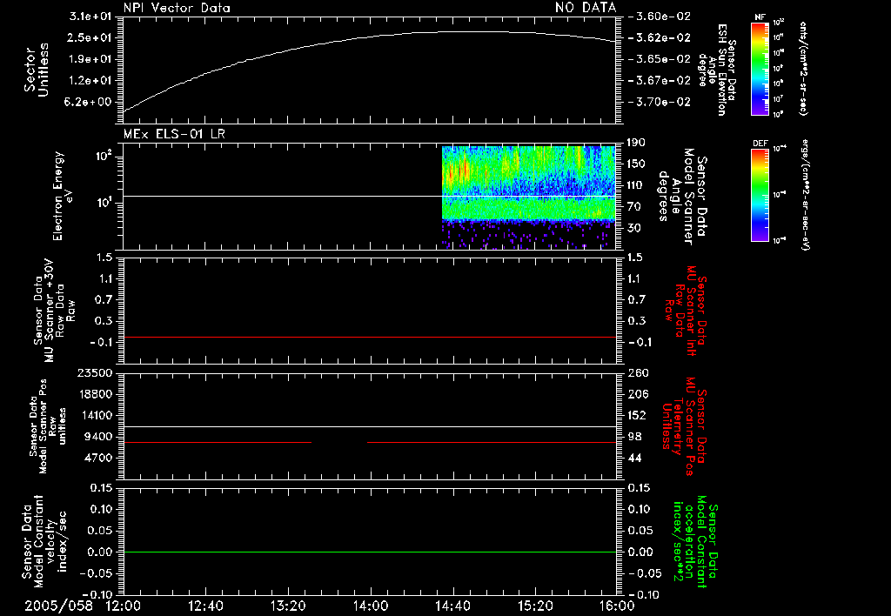Click the 12:40 time tick label
Screen dimensions: 891x616
[x=205, y=606]
